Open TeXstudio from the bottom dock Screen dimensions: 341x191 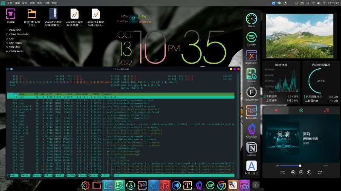[x=142, y=185]
